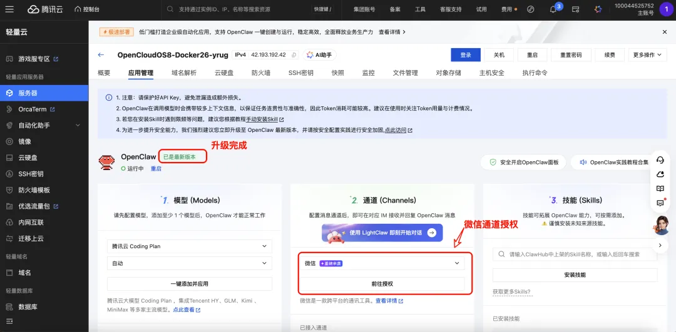Screen dimensions: 676x332
Task: Close the promotional banner
Action: coord(665,32)
